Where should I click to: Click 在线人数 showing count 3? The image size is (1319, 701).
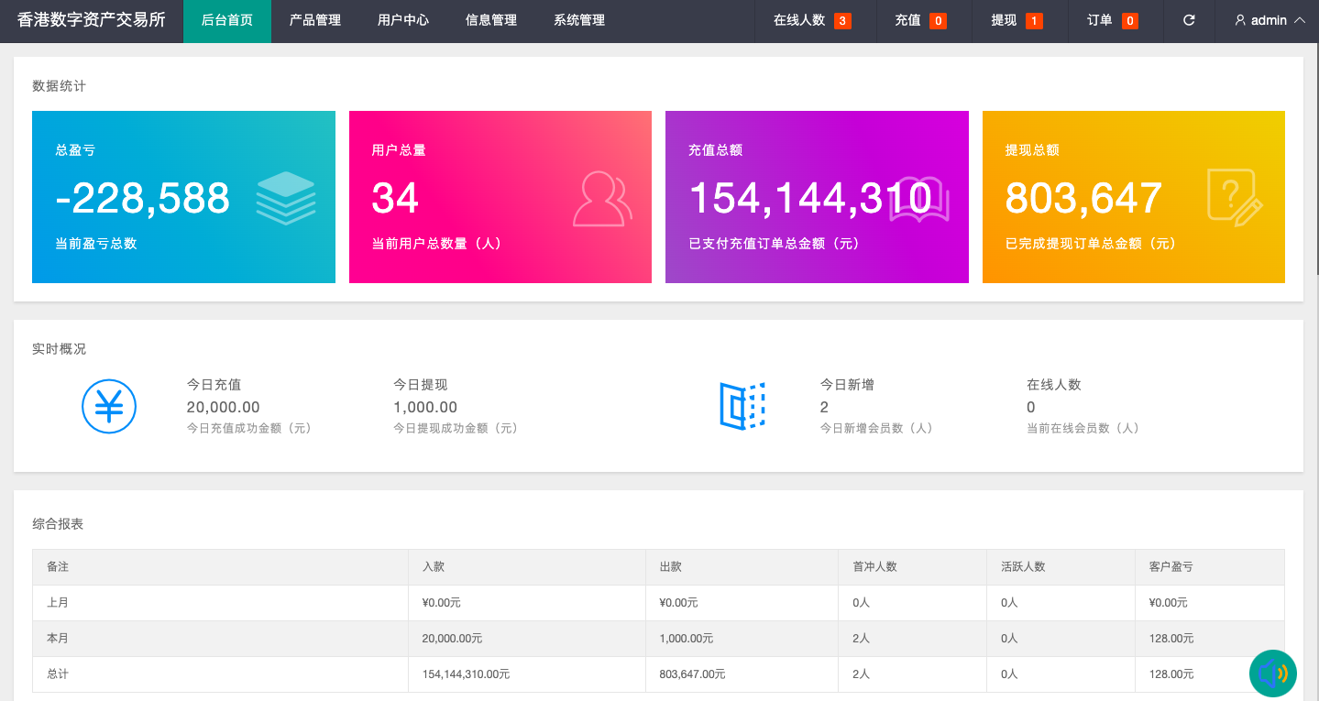[x=815, y=20]
